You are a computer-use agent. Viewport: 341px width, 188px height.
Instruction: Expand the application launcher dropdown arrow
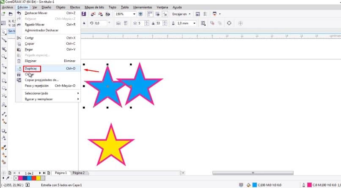pyautogui.click(x=220, y=14)
